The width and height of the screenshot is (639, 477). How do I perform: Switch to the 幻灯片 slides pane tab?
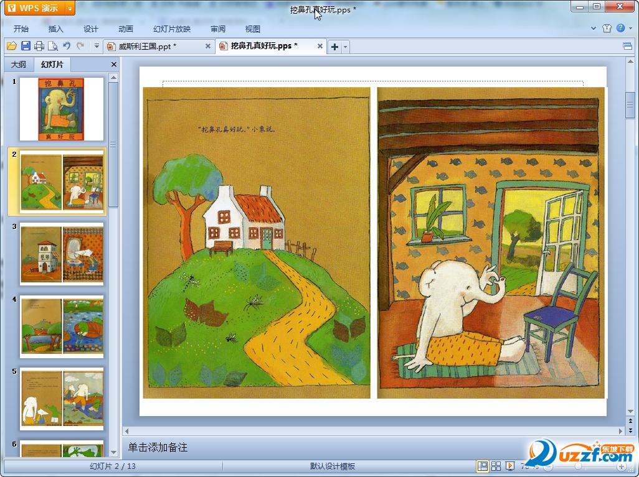(x=52, y=64)
